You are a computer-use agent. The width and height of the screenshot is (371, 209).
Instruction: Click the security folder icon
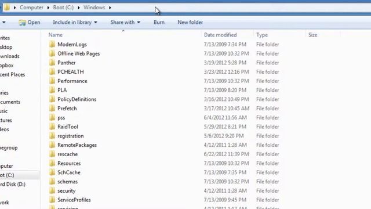point(52,191)
